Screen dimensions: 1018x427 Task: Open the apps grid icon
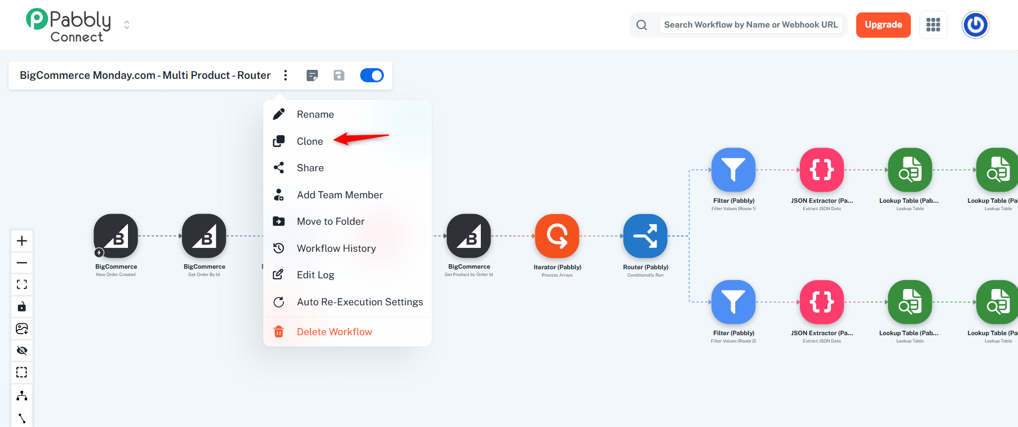click(x=933, y=25)
